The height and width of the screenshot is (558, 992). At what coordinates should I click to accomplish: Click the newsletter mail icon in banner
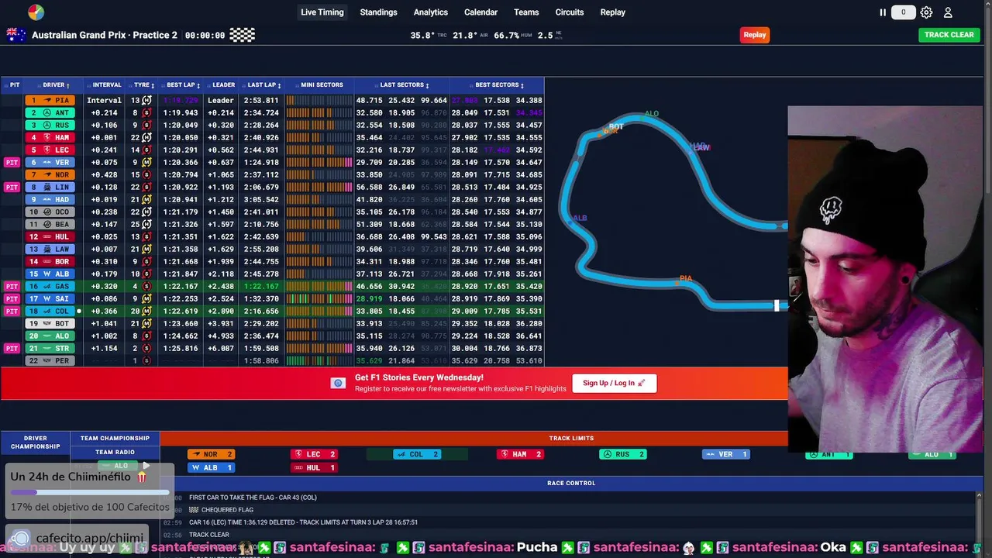click(338, 383)
